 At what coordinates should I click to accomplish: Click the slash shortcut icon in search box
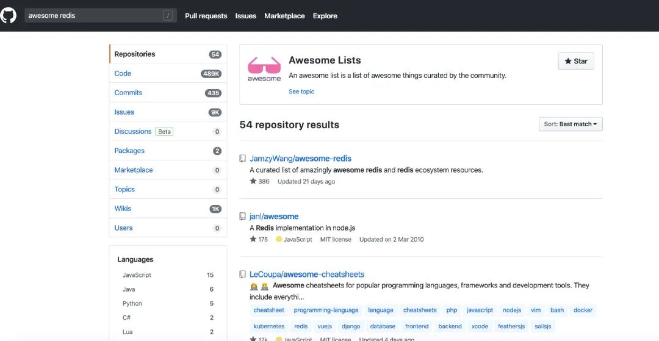tap(168, 16)
